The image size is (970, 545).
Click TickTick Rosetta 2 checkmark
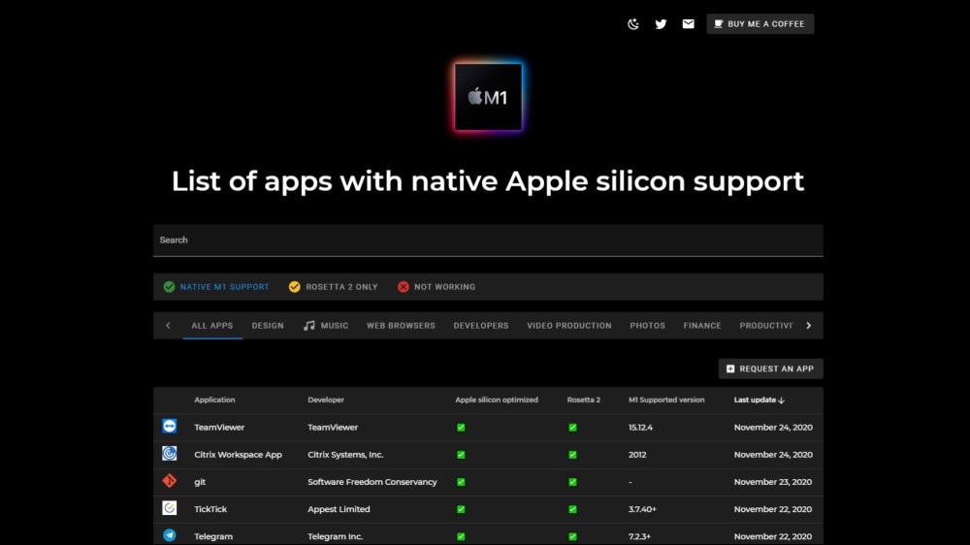(573, 509)
